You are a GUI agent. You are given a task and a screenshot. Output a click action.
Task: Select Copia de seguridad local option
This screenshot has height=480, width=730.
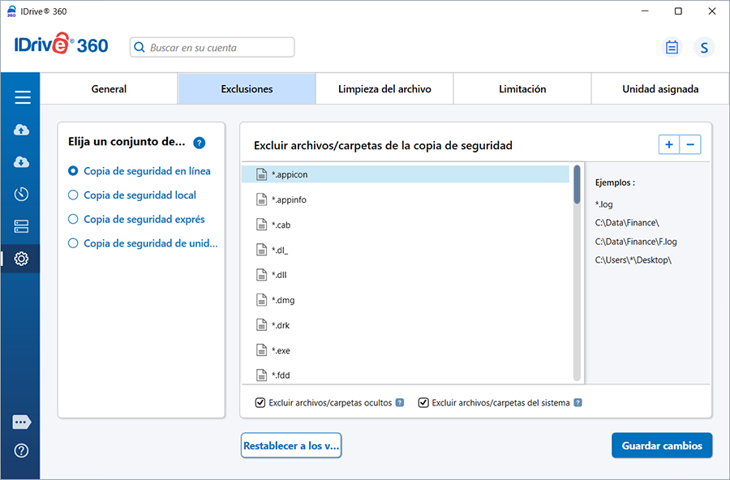click(73, 195)
